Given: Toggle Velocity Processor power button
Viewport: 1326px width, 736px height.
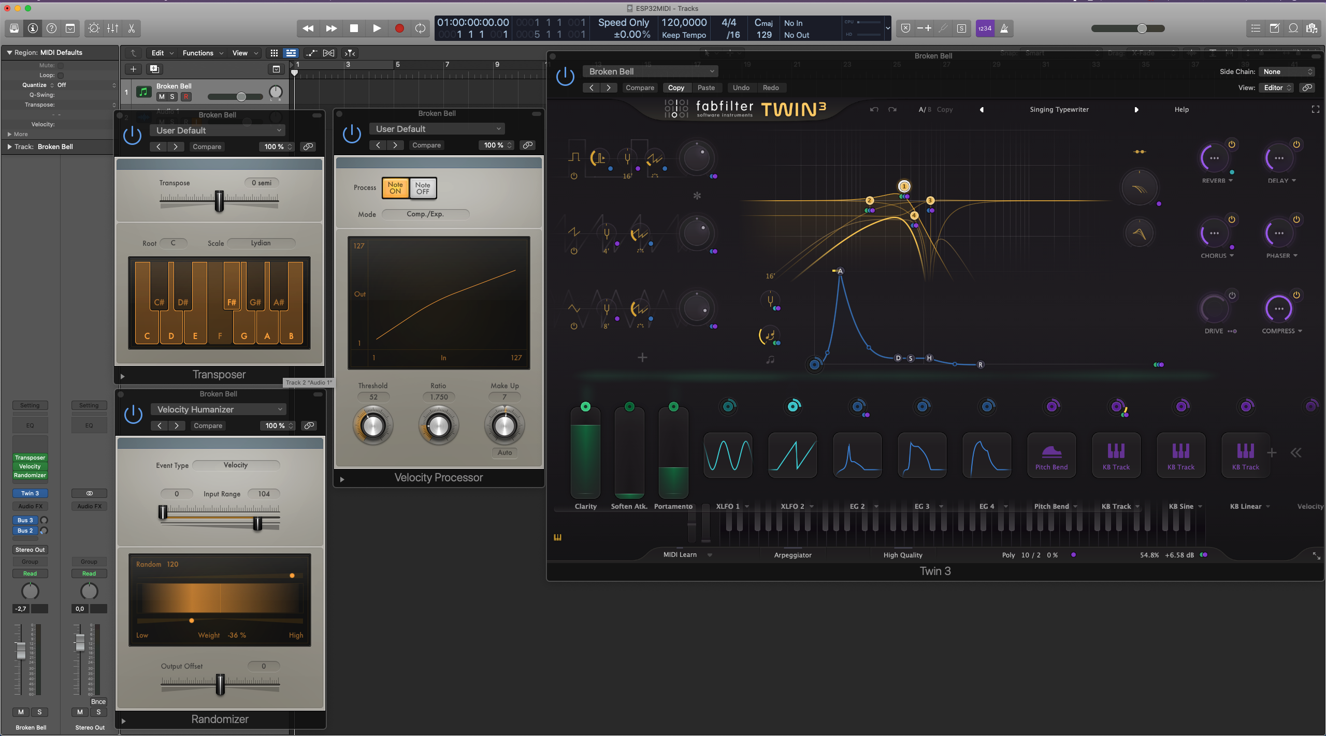Looking at the screenshot, I should [352, 134].
